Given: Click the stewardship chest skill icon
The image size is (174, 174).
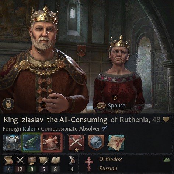Looking at the screenshot, I should click(x=32, y=160).
